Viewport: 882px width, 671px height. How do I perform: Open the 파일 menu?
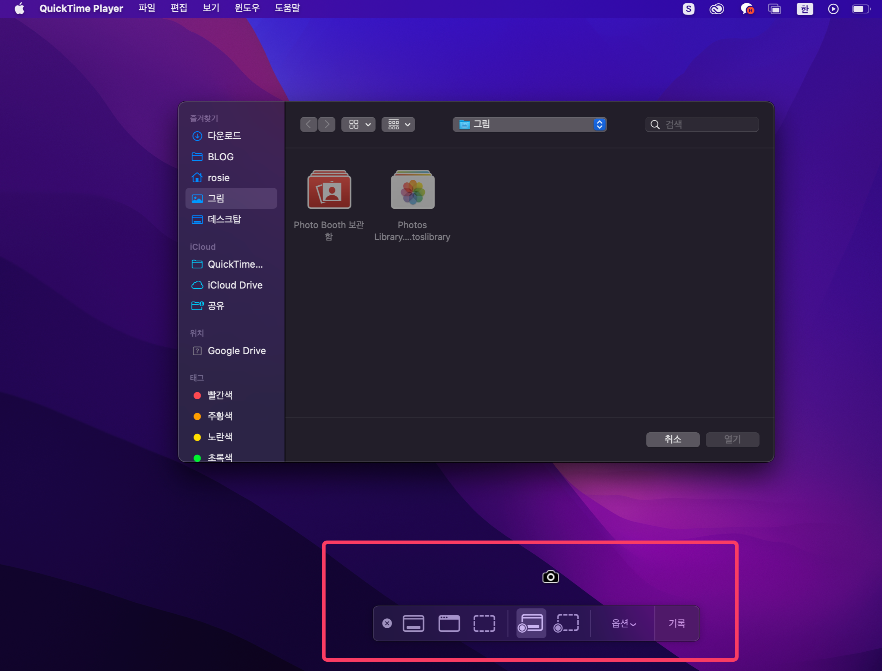click(x=147, y=8)
